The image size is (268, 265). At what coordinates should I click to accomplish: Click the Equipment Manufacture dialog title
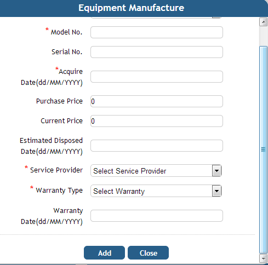132,8
